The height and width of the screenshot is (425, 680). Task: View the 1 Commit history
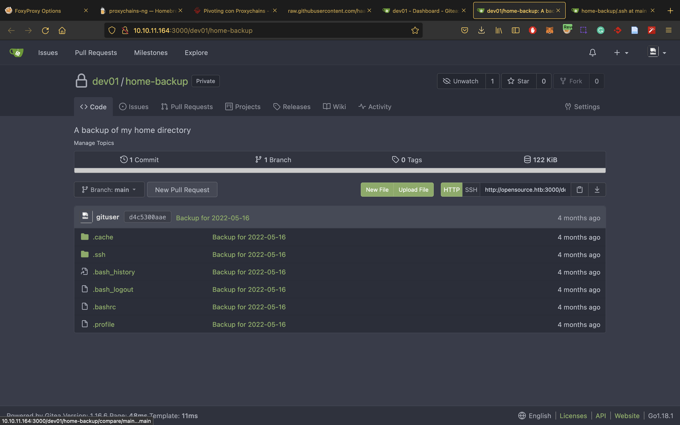[139, 160]
